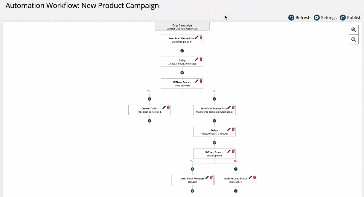Add step below Send Slack Message
This screenshot has height=197, width=364.
coord(193,191)
